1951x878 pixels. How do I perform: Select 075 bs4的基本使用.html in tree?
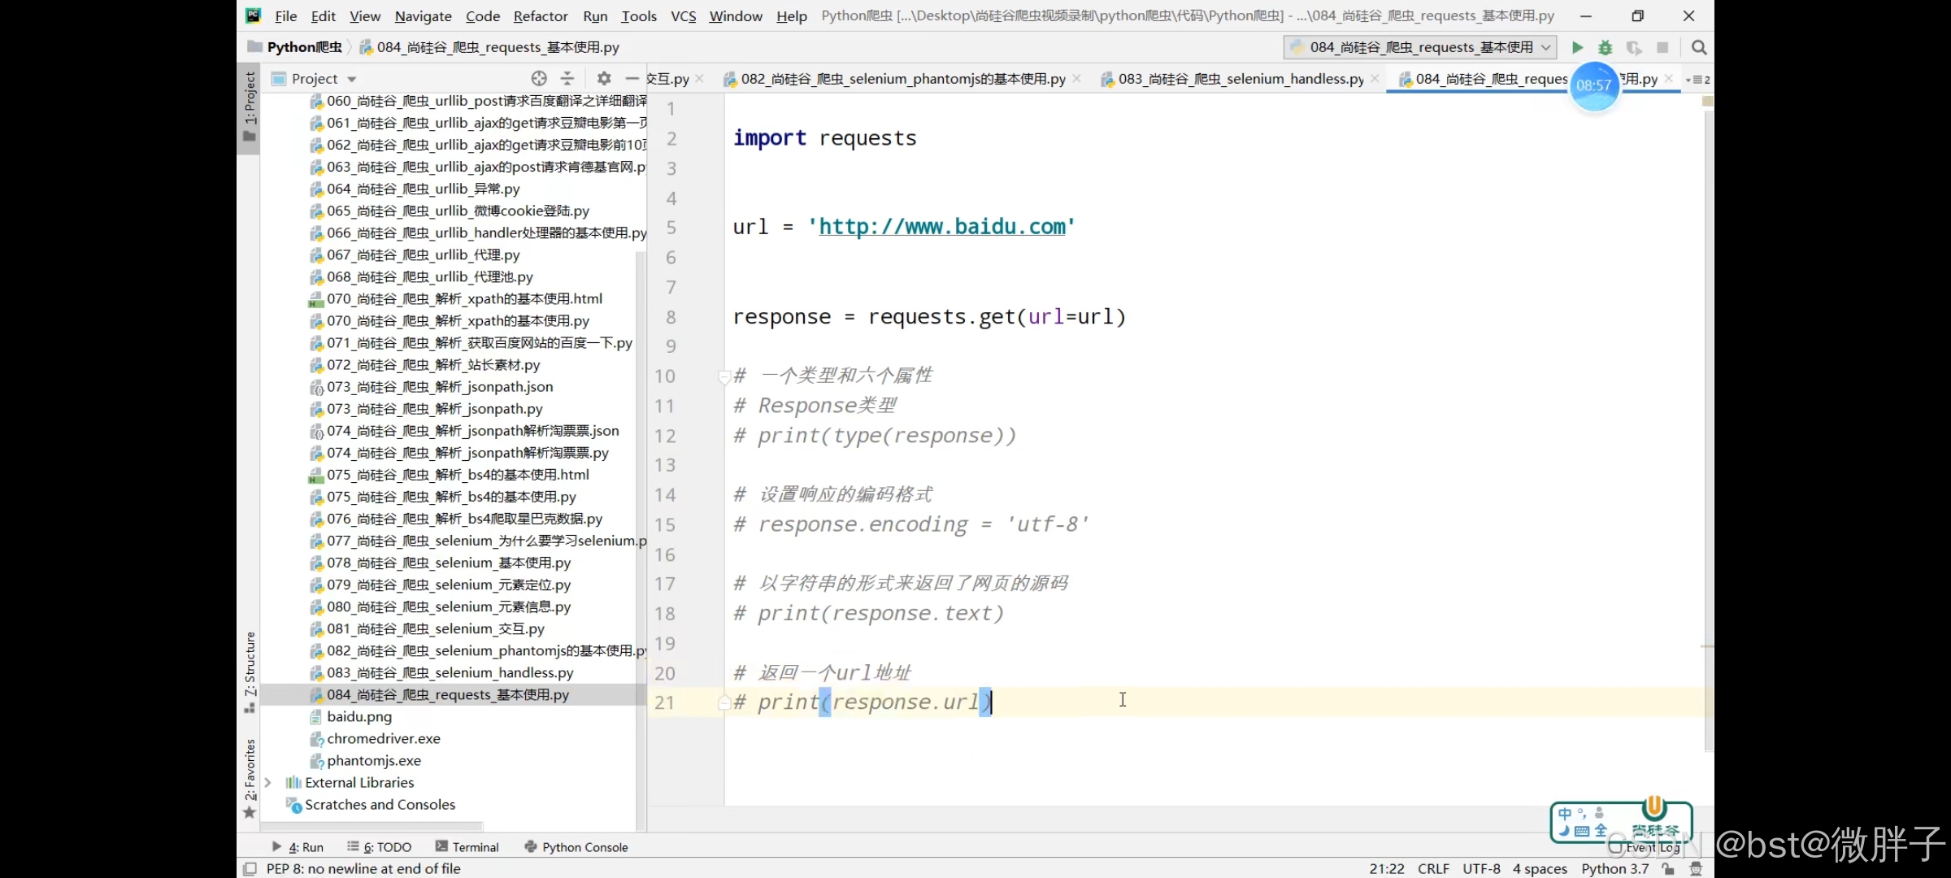point(458,474)
